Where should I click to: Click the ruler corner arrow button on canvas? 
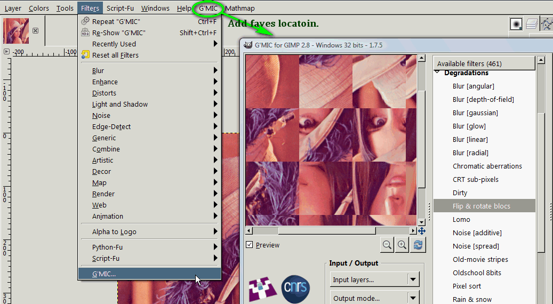tap(6, 52)
